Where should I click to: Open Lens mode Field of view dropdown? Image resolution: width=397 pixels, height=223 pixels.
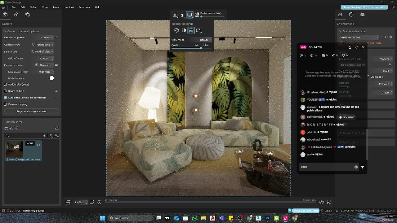pyautogui.click(x=42, y=51)
